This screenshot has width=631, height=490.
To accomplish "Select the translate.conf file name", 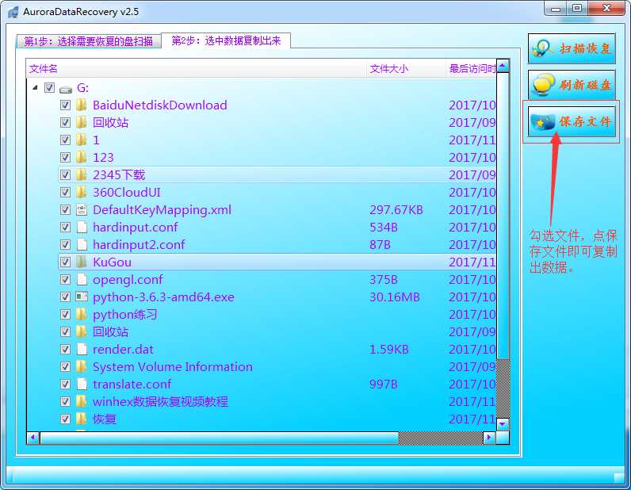I will (x=132, y=384).
